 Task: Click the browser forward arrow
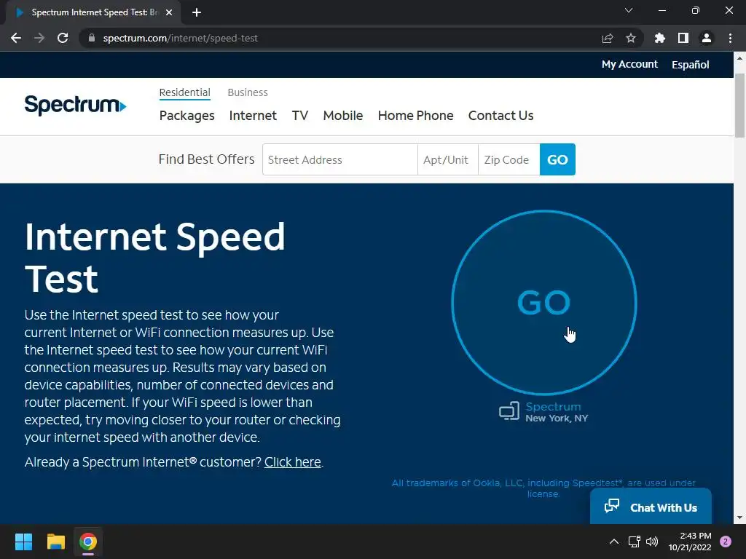pyautogui.click(x=39, y=38)
